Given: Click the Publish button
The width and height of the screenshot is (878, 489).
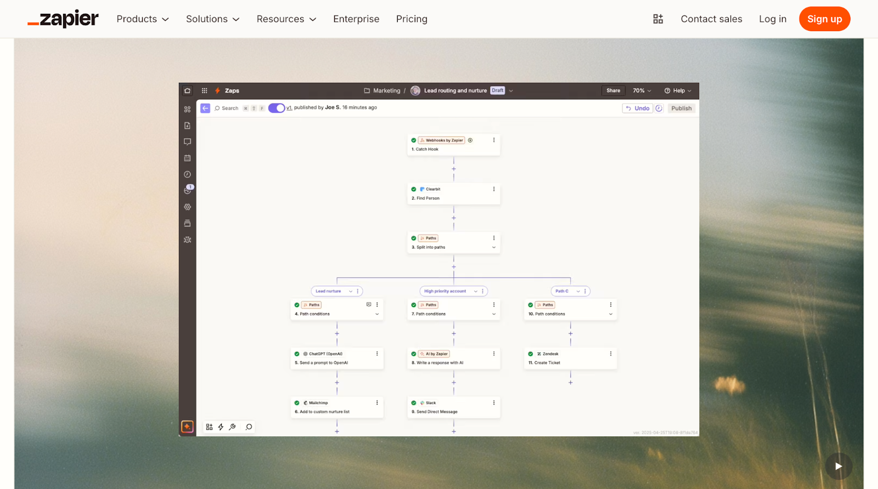Looking at the screenshot, I should (x=682, y=108).
